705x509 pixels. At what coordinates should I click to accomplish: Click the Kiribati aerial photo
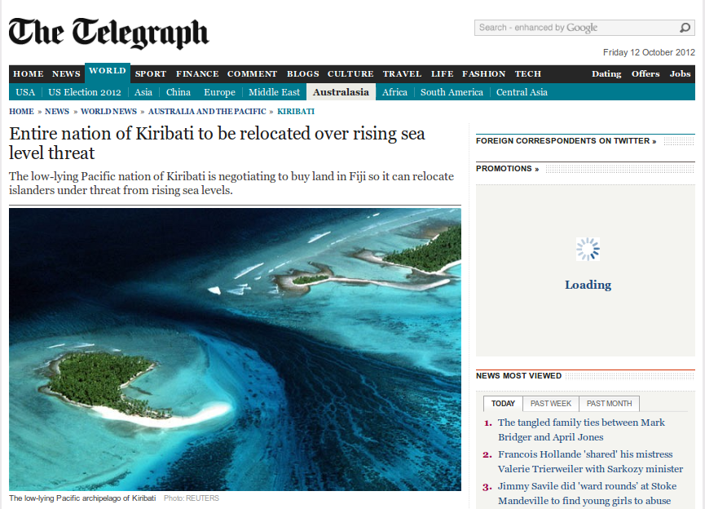click(x=235, y=349)
